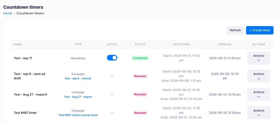Click the ACTIONS column header
The width and height of the screenshot is (280, 123).
(259, 45)
